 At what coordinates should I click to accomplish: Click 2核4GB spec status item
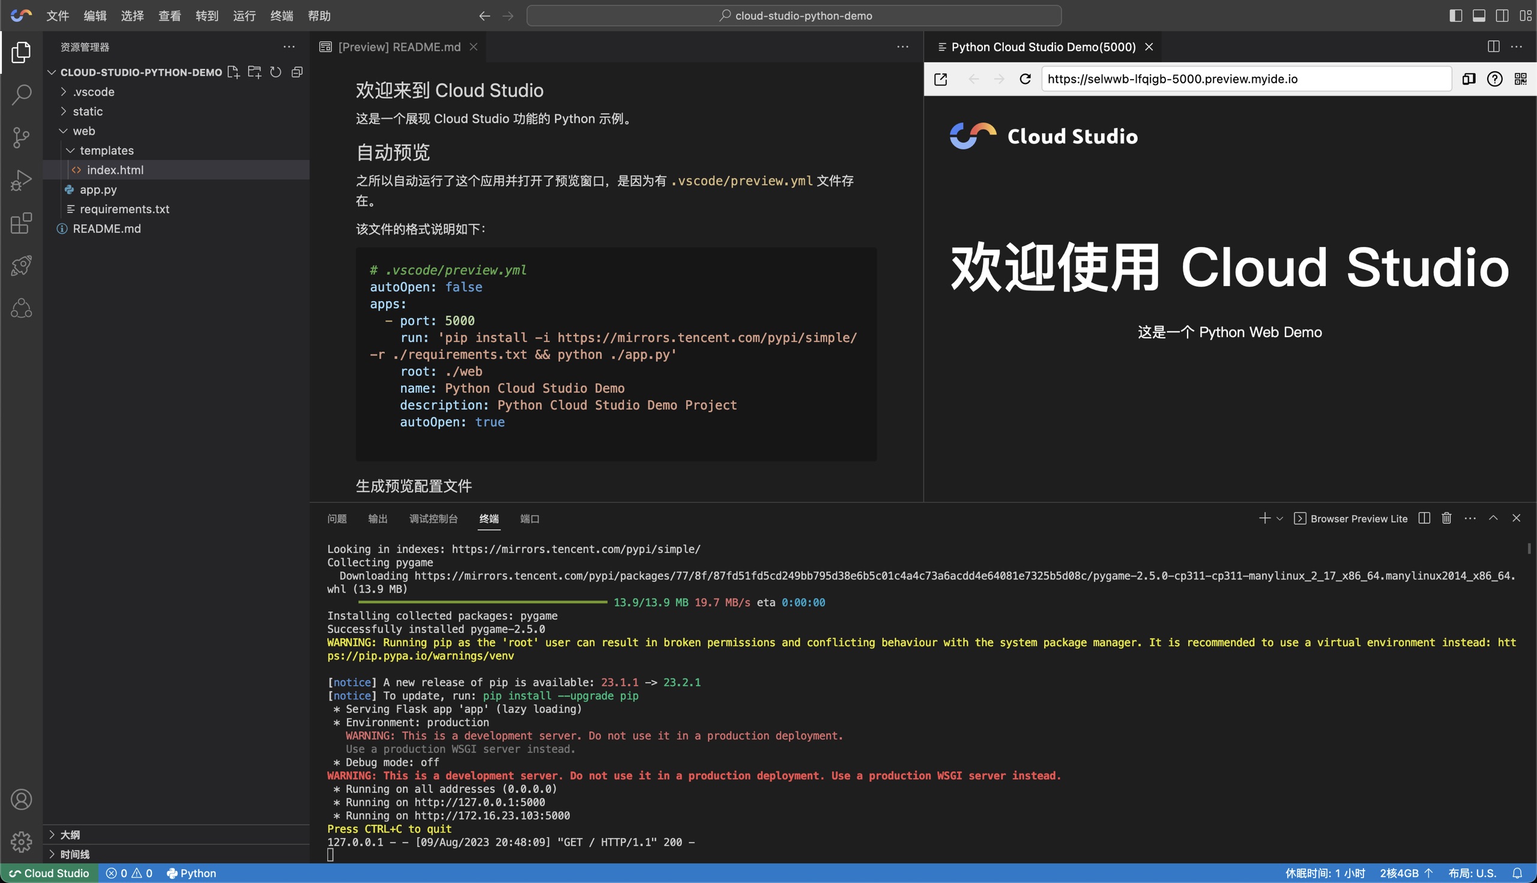(x=1406, y=873)
